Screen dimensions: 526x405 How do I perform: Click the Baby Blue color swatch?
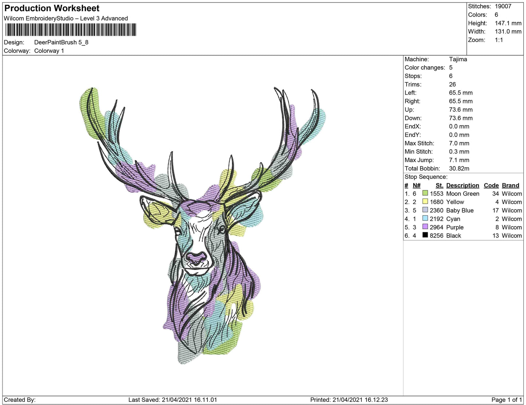click(x=424, y=211)
